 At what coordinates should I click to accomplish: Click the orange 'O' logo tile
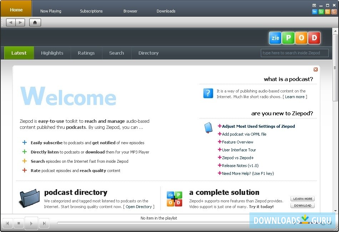pos(301,38)
